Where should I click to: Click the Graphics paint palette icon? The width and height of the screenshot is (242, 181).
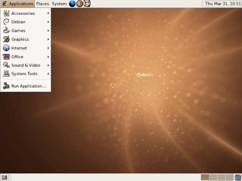pos(6,39)
